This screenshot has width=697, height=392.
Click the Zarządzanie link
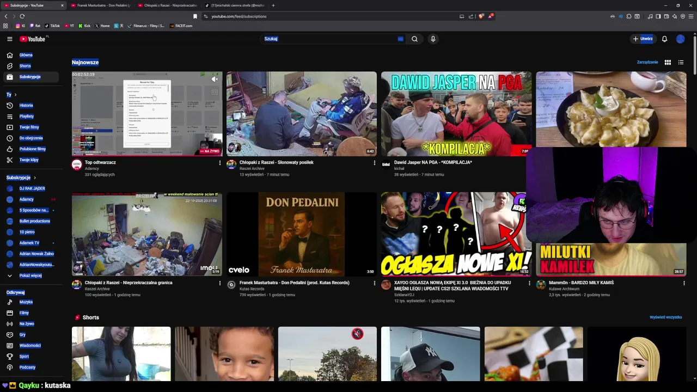click(647, 62)
